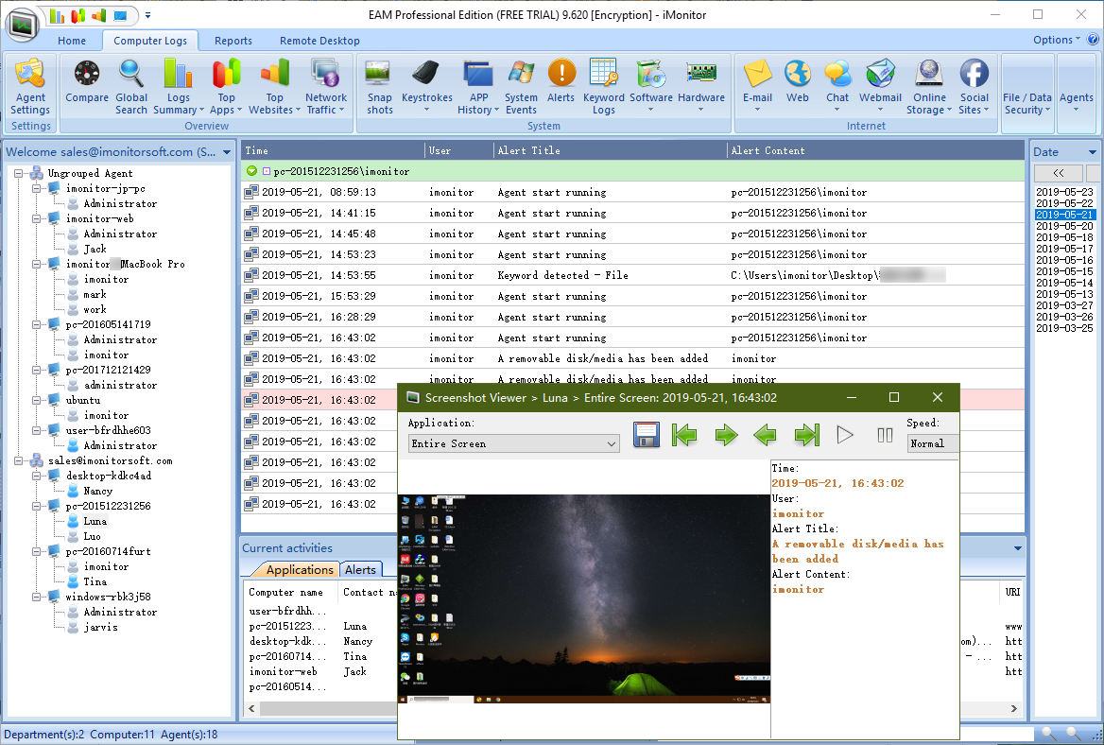Screen dimensions: 1104x745
Task: Collapse the sales@imonitorsoft.com group node
Action: [x=19, y=460]
